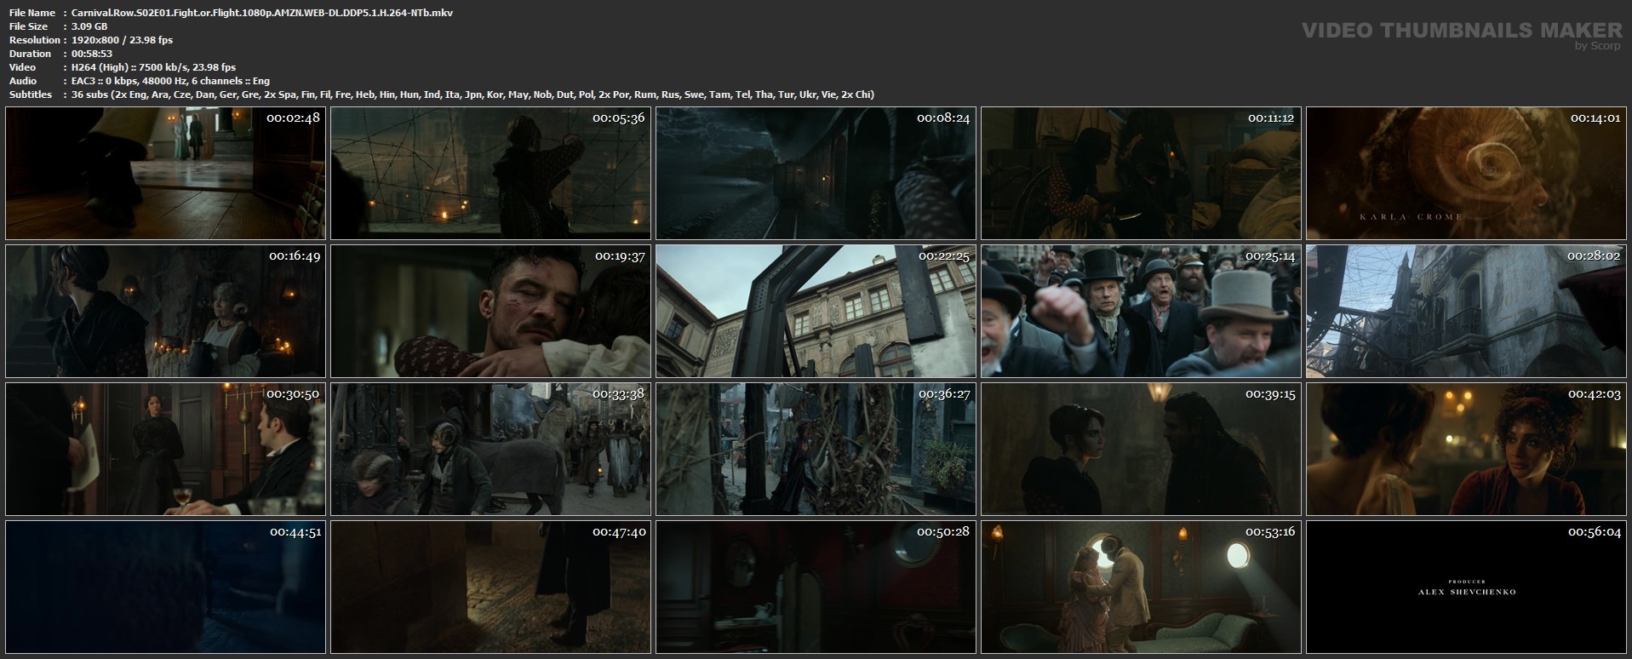1632x659 pixels.
Task: Open the embrace scene thumbnail at 00:19:37
Action: pos(490,312)
